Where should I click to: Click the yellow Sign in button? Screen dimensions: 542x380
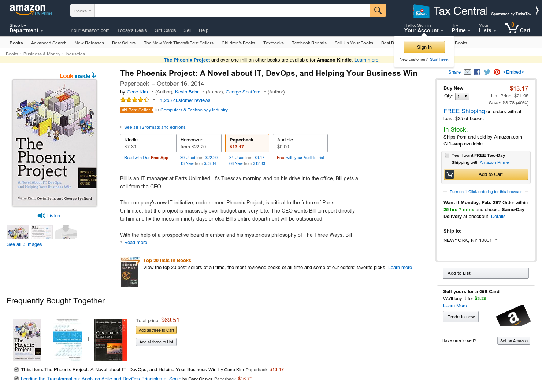[x=424, y=47]
